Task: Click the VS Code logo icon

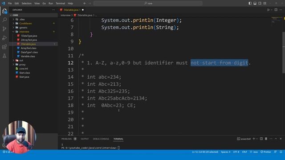Action: [3, 3]
